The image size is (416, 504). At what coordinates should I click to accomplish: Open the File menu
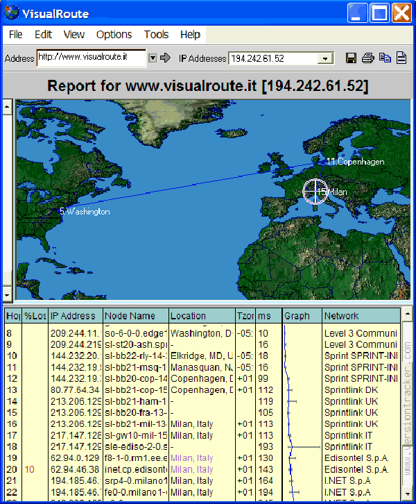[15, 35]
